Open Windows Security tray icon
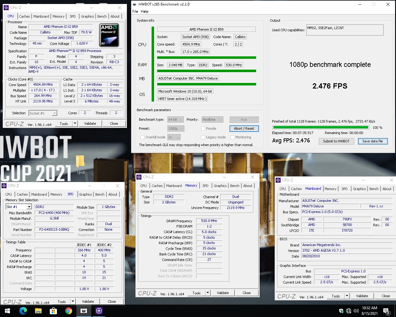Viewport: 396px width, 317px height. point(341,311)
